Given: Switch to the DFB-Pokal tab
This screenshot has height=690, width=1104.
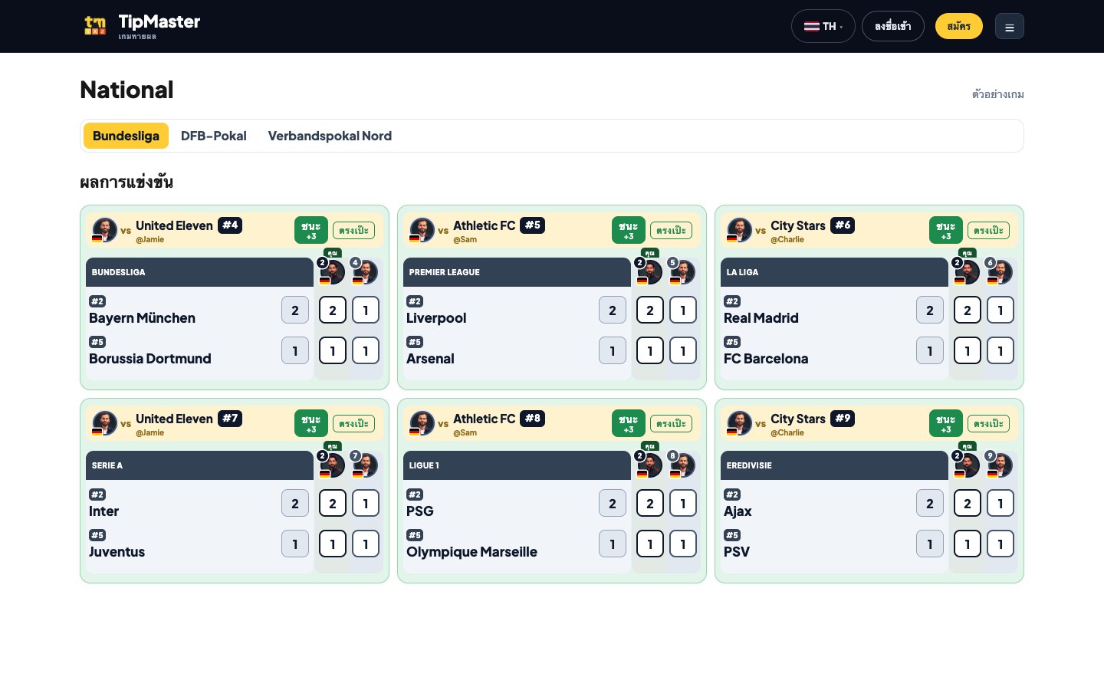Looking at the screenshot, I should pyautogui.click(x=213, y=136).
